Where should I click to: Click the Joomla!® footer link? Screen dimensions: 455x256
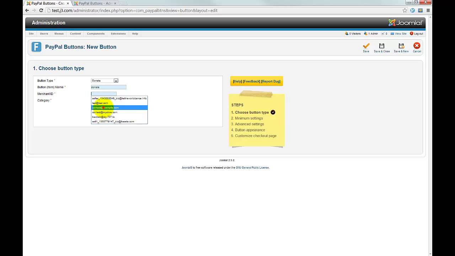point(187,167)
